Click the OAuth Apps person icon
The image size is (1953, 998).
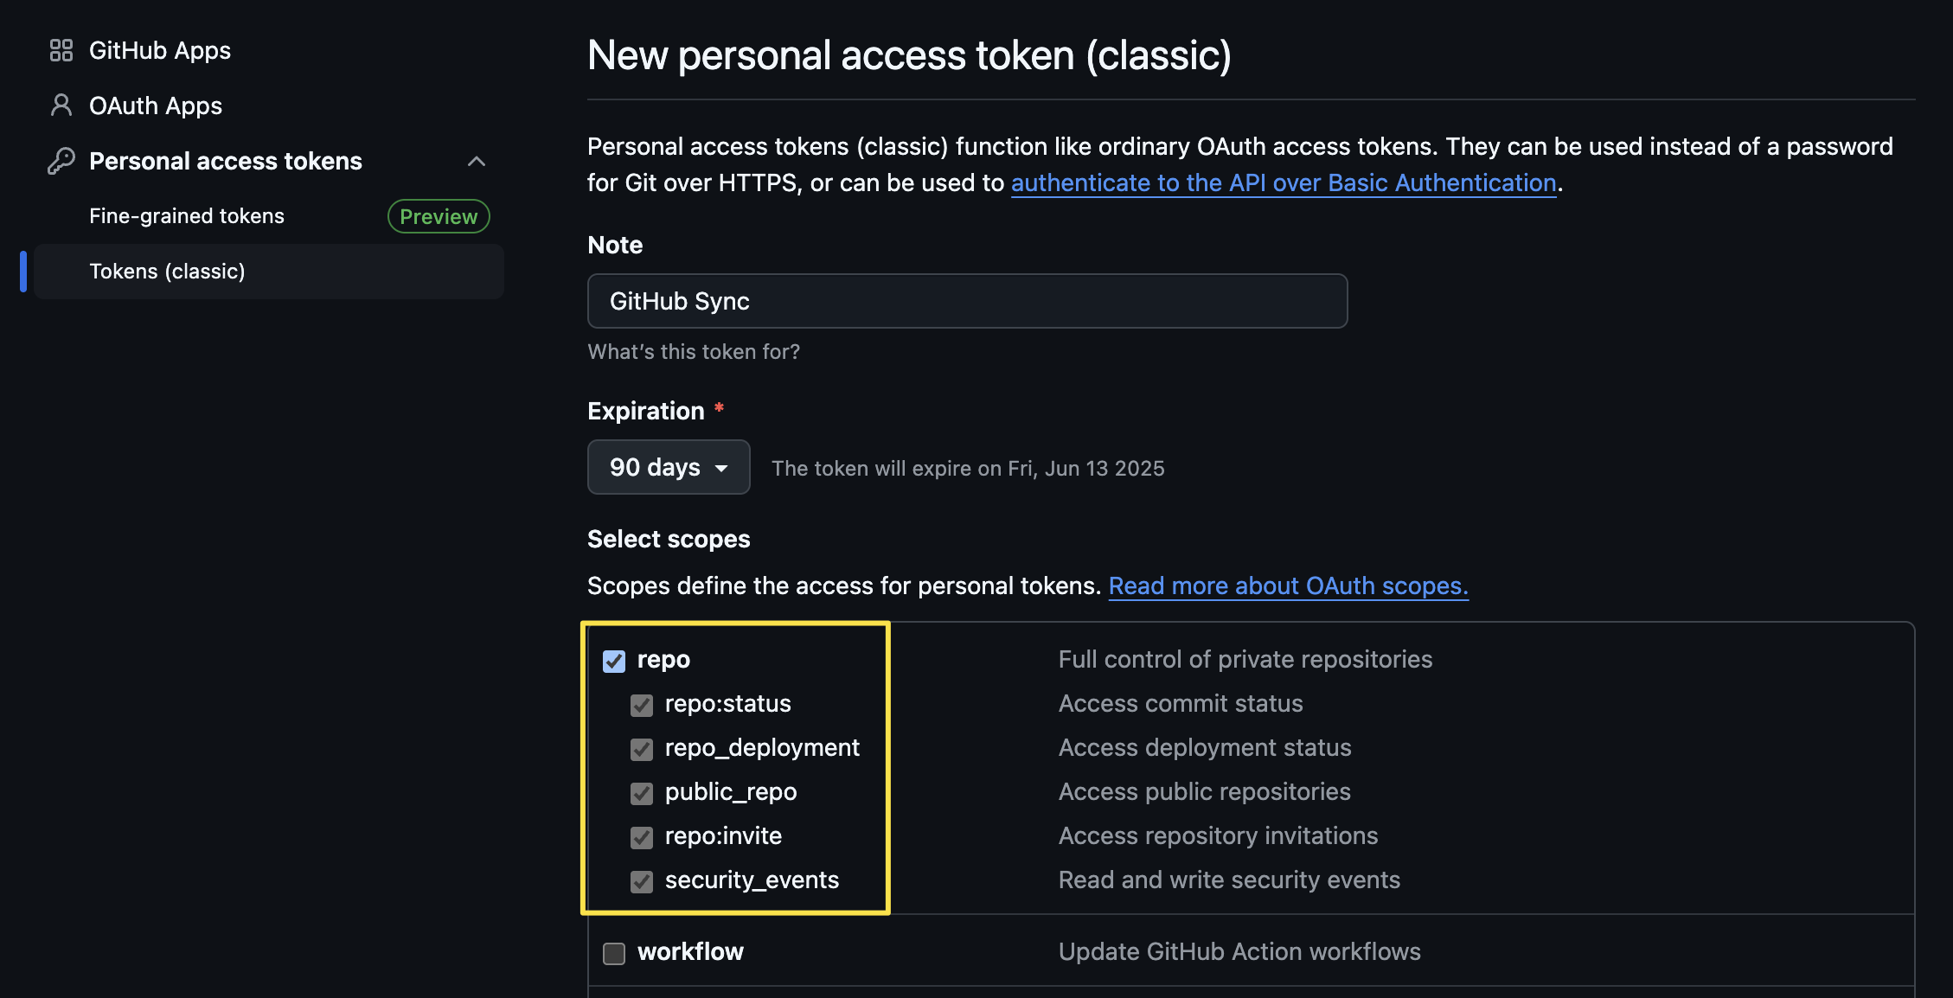[x=61, y=106]
